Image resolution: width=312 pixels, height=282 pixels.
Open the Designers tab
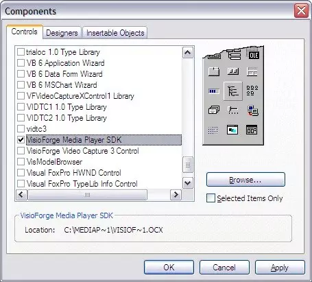pos(62,33)
